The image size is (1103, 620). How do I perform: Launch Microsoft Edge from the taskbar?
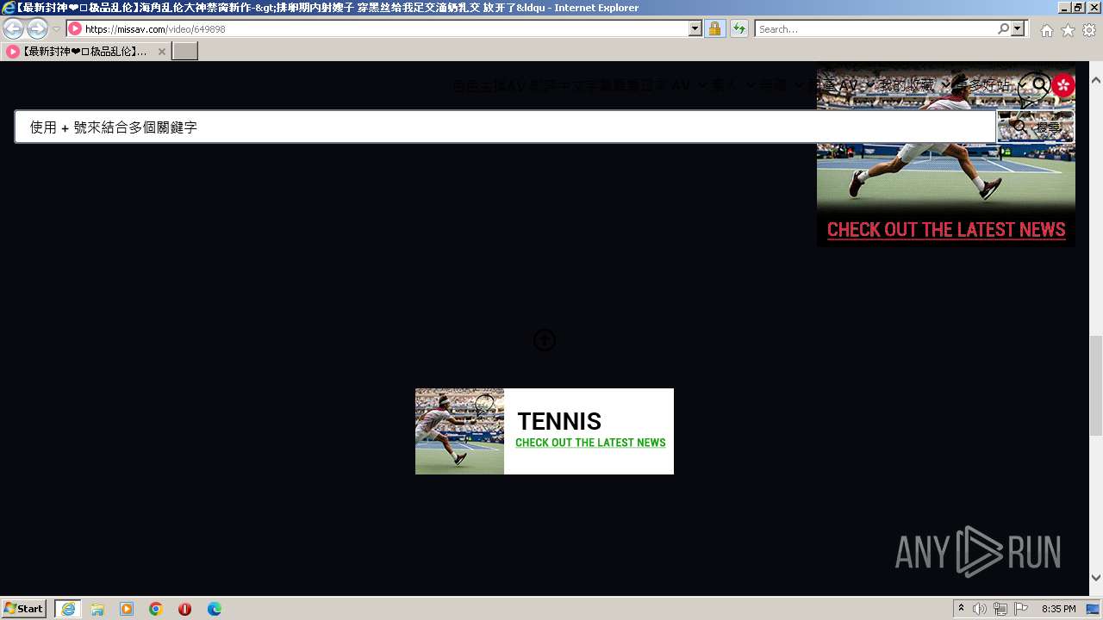click(215, 609)
